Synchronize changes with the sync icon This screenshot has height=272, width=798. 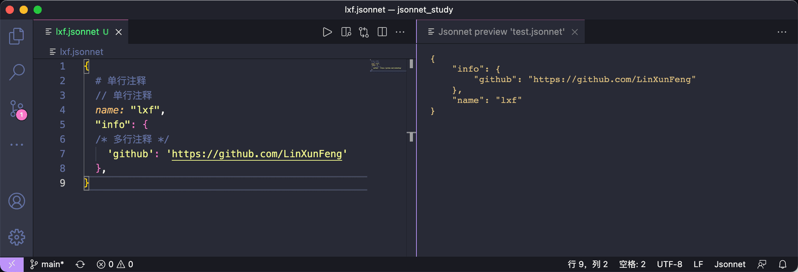(81, 264)
